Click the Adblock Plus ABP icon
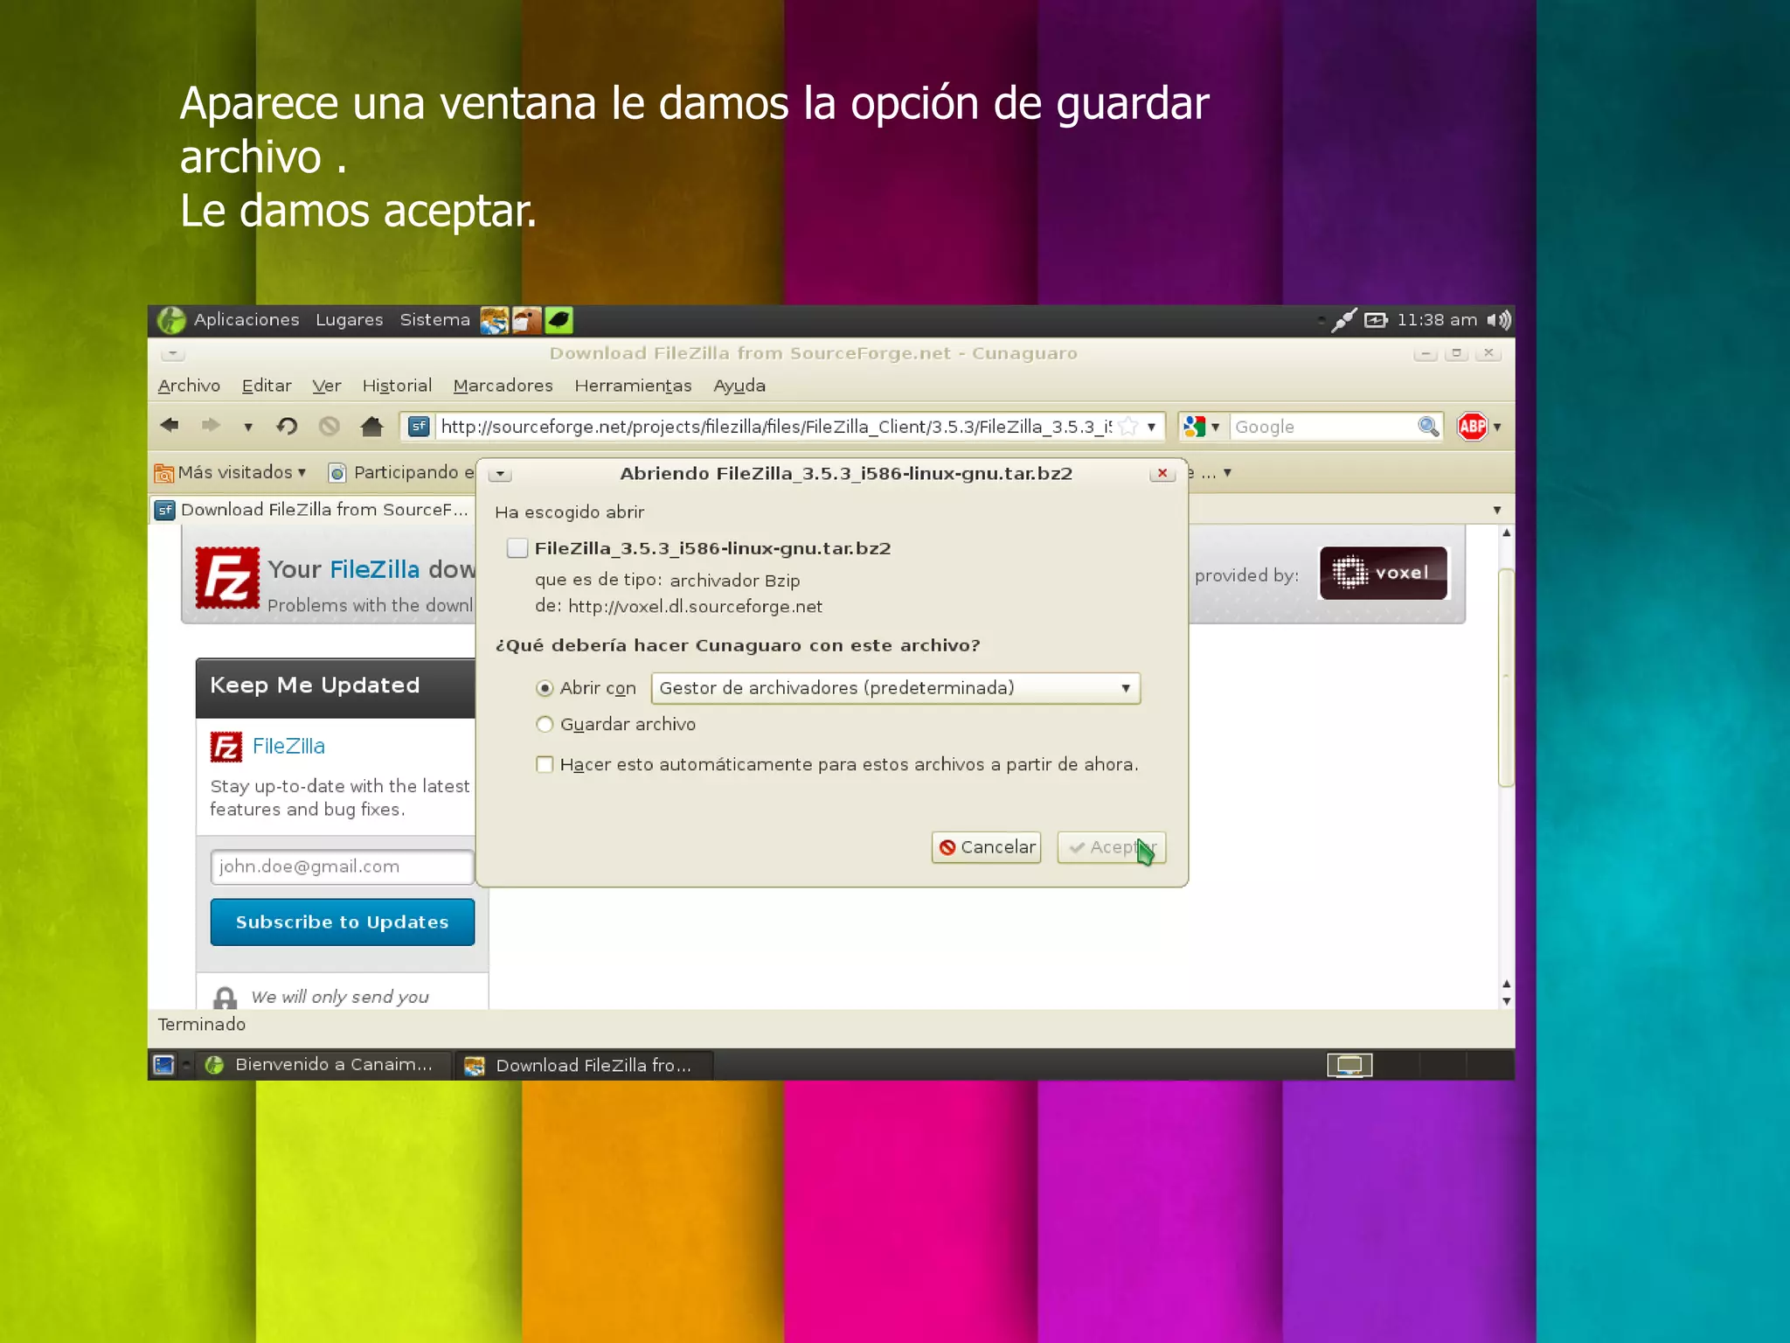The width and height of the screenshot is (1790, 1343). coord(1472,427)
